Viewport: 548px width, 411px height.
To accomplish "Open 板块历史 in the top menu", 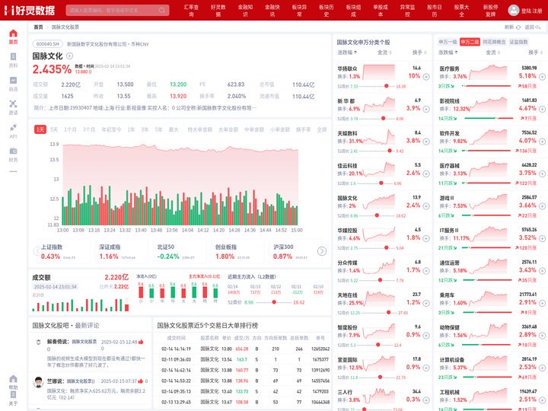I will (326, 11).
